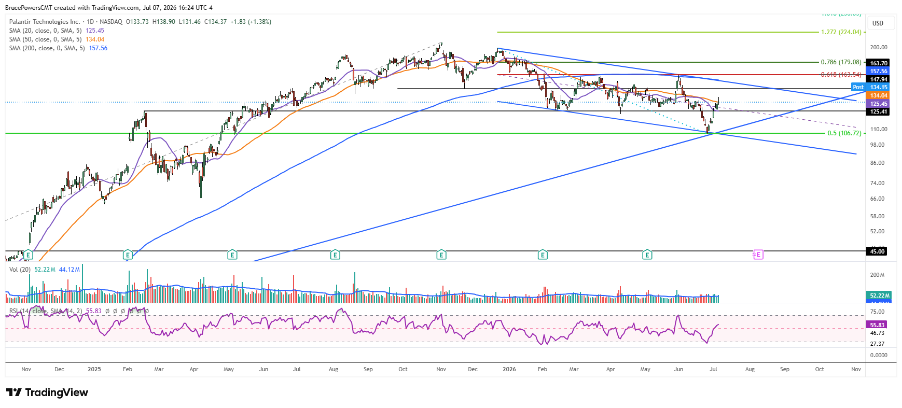Click the 75.00 RSI scale value

(x=877, y=312)
